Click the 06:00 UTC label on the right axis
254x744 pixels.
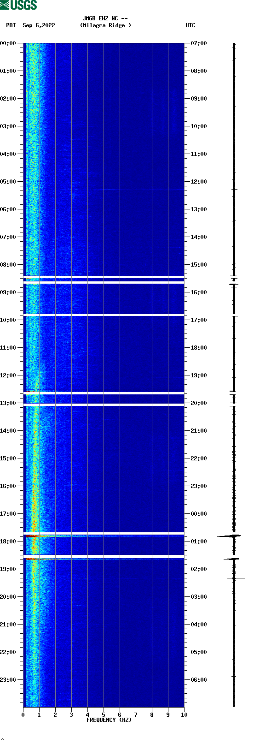pyautogui.click(x=199, y=680)
